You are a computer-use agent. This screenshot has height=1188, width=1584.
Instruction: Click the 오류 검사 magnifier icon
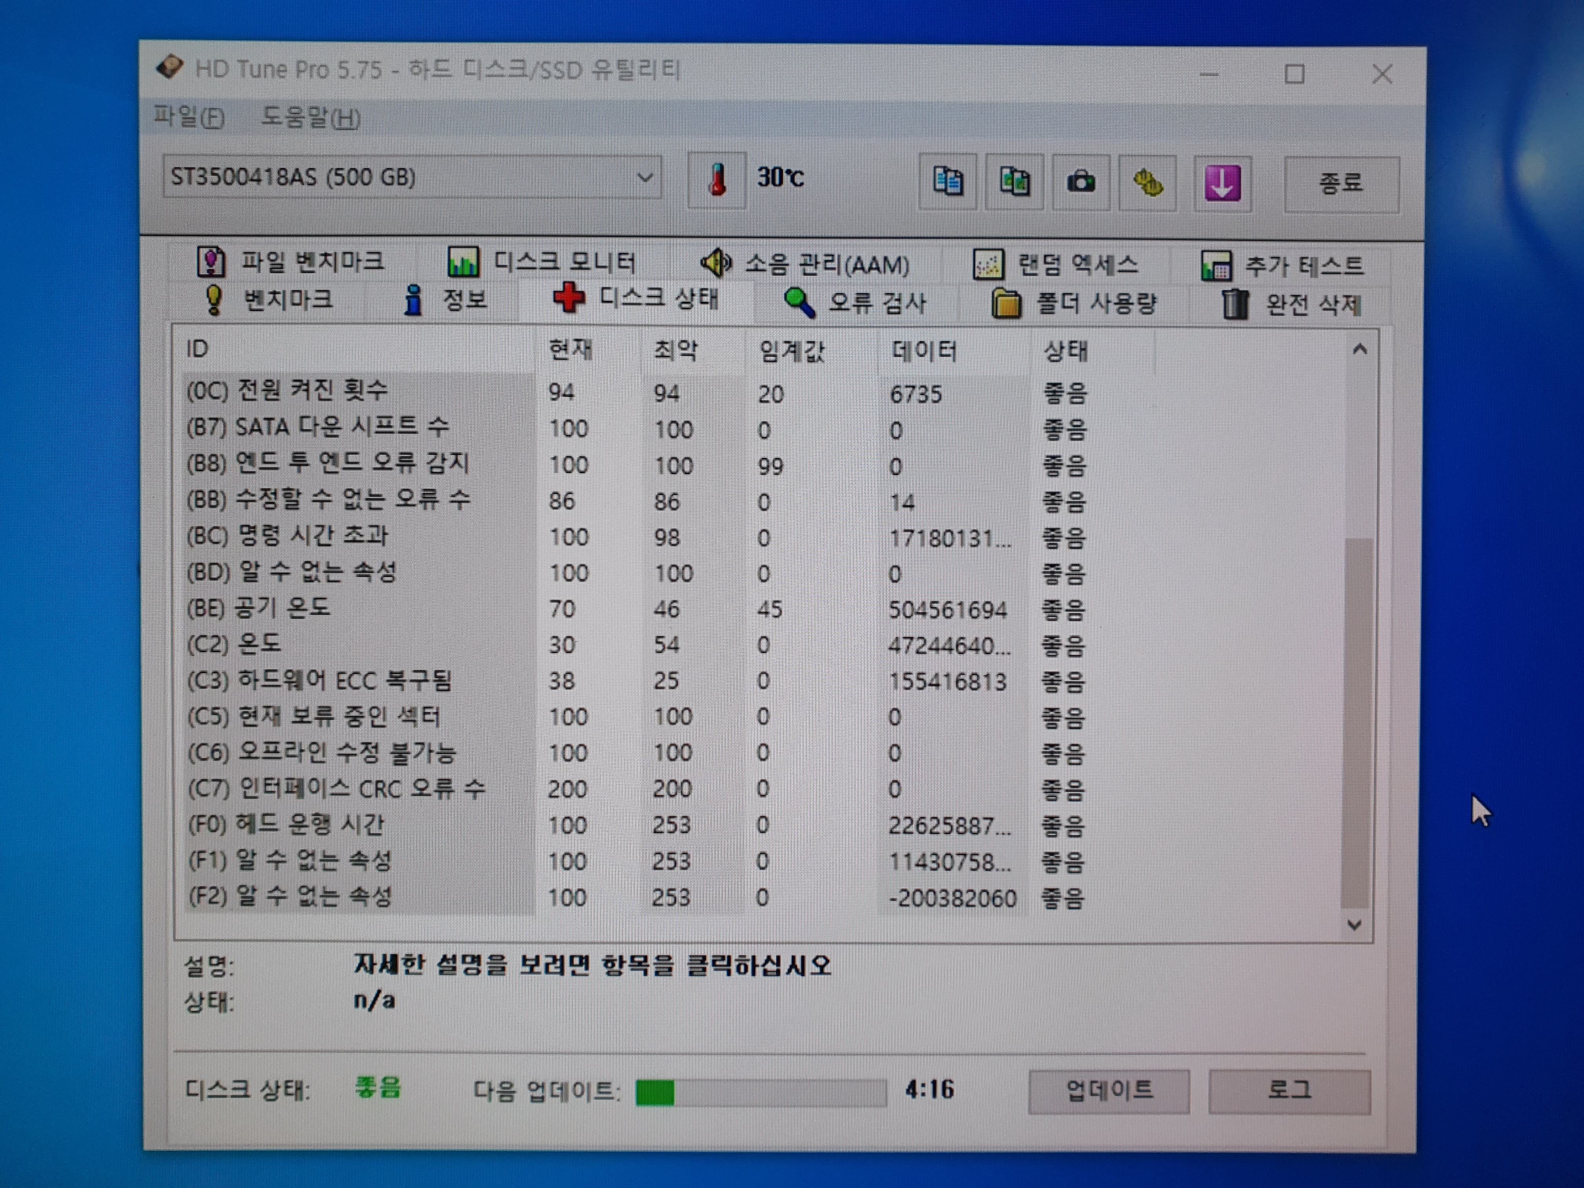(x=799, y=303)
